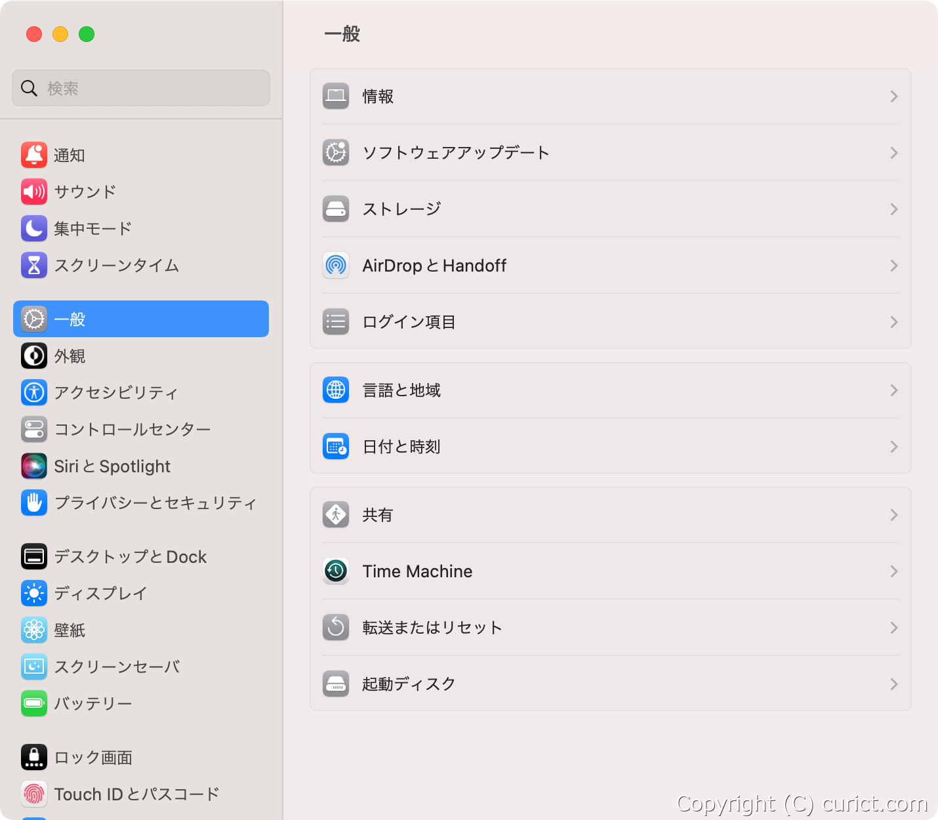Select アクセシビリティ label in sidebar

click(116, 392)
